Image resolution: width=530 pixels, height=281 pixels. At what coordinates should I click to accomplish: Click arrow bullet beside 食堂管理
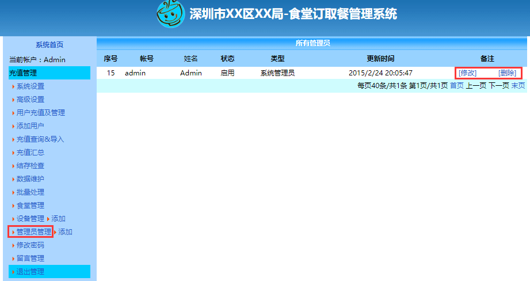[x=13, y=206]
